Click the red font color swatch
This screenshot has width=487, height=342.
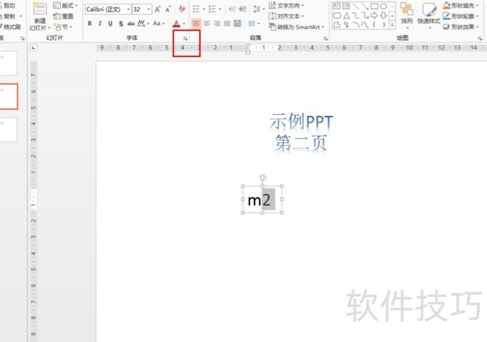[x=176, y=24]
